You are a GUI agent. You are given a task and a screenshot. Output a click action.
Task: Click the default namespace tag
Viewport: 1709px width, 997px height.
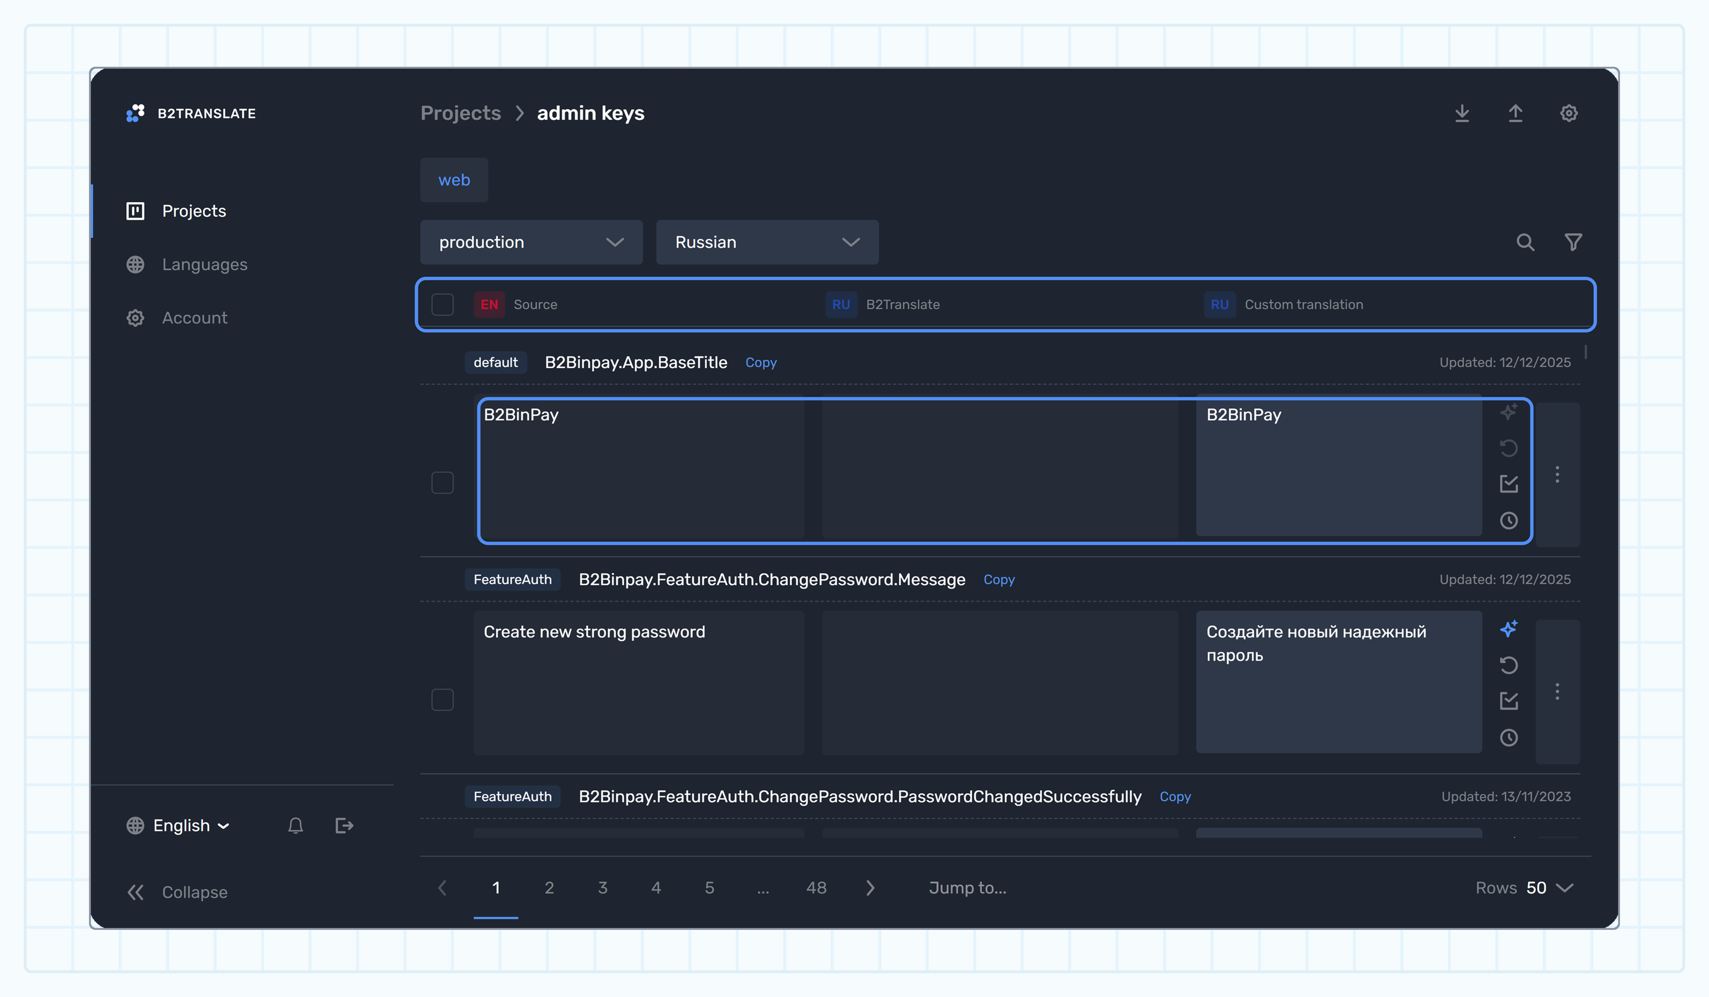coord(496,363)
